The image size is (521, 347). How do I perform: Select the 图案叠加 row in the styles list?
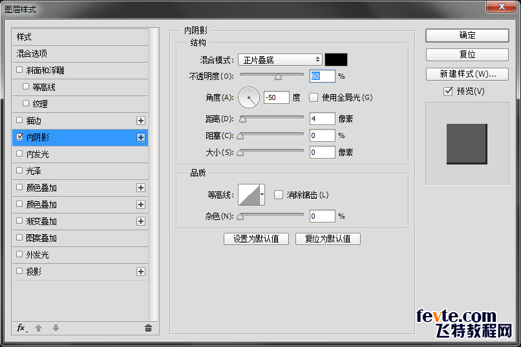80,238
